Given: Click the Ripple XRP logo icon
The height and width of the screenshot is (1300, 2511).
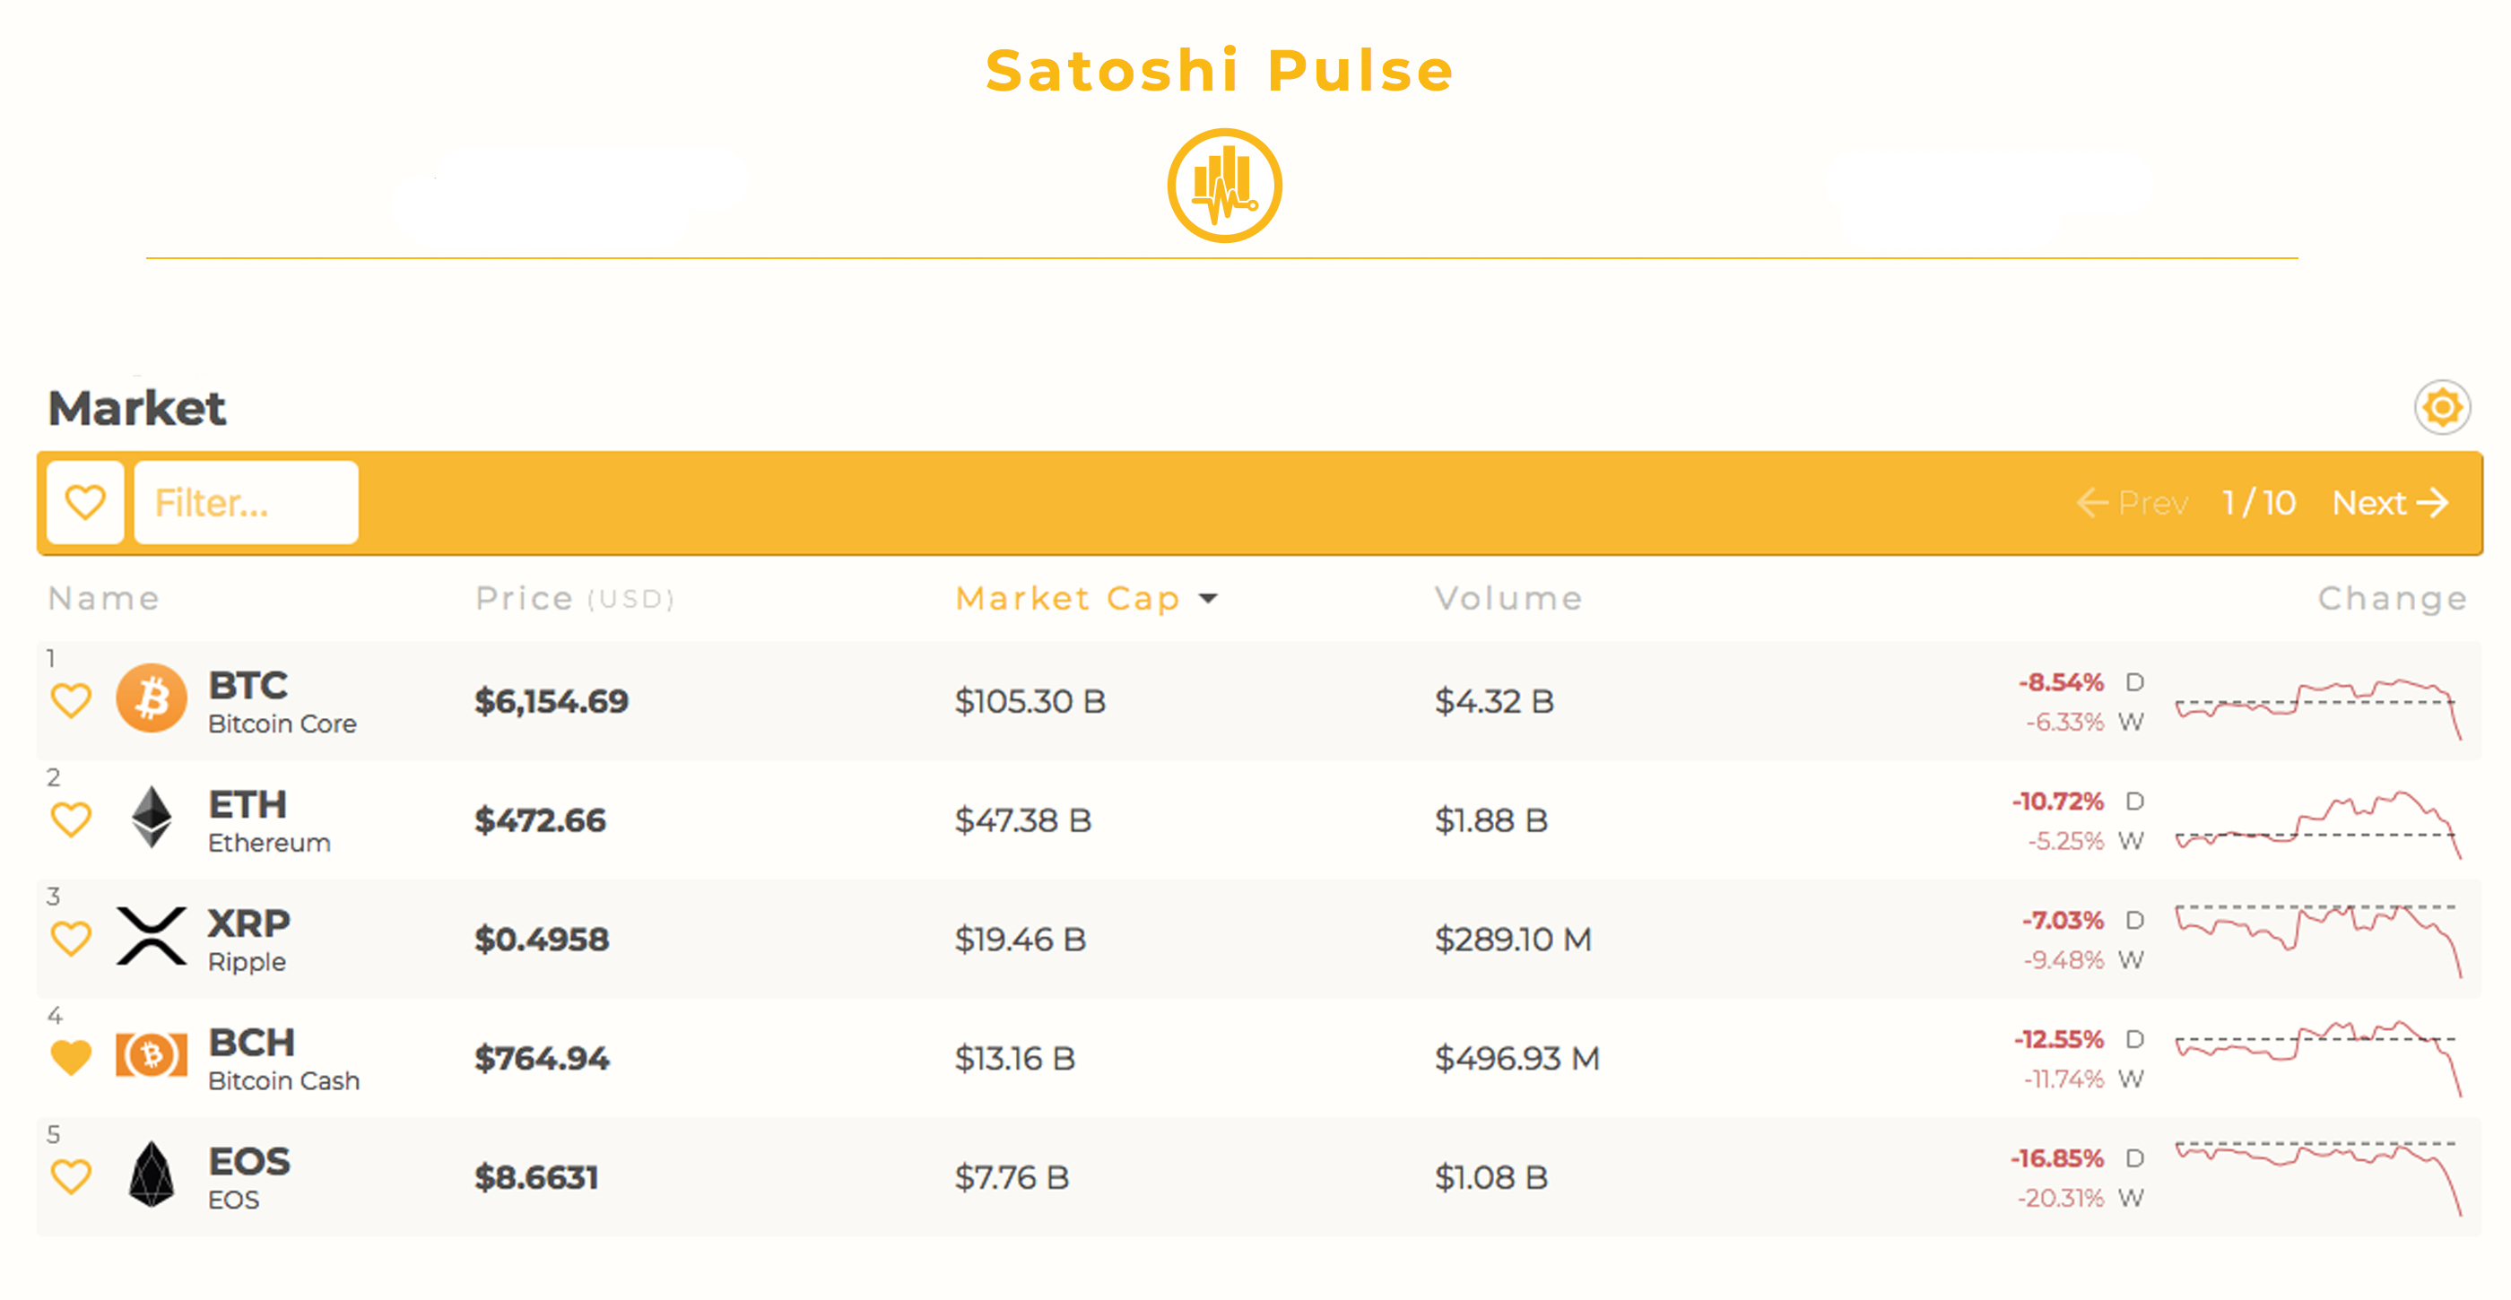Looking at the screenshot, I should click(151, 935).
